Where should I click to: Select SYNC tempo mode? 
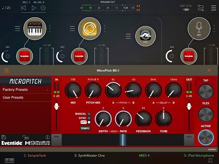tap(89, 118)
